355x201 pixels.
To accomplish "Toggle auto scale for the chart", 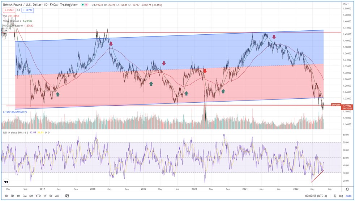I will (x=348, y=196).
